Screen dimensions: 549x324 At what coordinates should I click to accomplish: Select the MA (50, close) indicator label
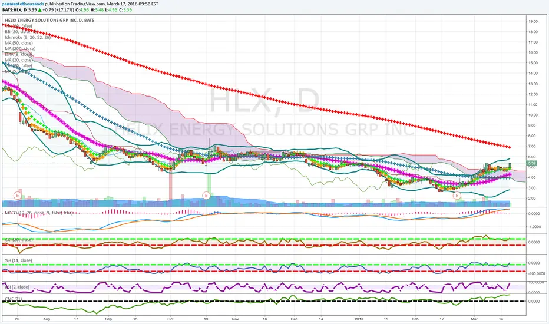[19, 43]
